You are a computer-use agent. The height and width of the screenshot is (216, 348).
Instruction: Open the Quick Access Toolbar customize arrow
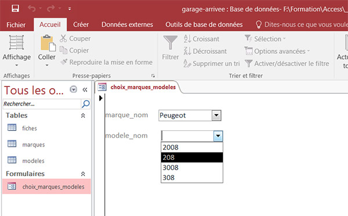coord(70,9)
